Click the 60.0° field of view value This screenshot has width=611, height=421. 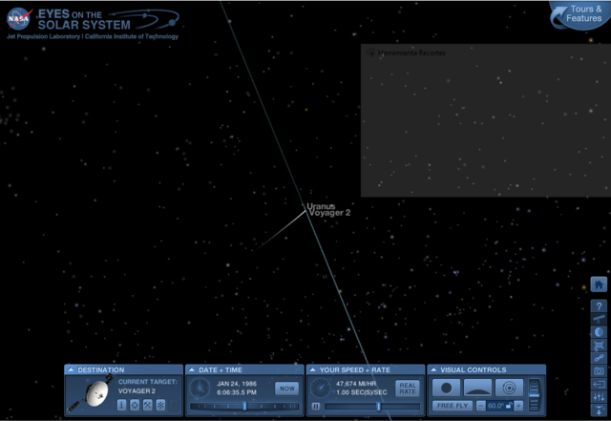pyautogui.click(x=495, y=406)
